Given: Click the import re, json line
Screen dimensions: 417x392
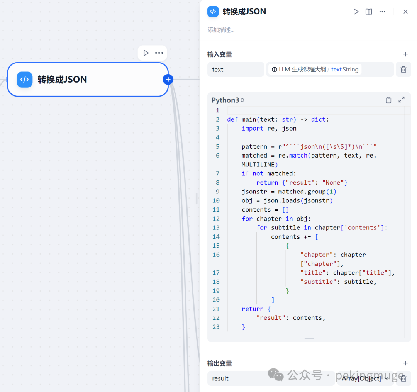Looking at the screenshot, I should (269, 129).
